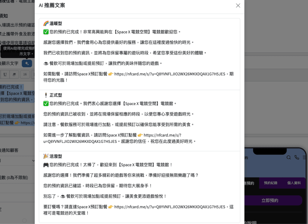This screenshot has width=308, height=224.
Task: Click the text '感謝您的信任，祝您在此度過美好時光'
Action: [158, 141]
